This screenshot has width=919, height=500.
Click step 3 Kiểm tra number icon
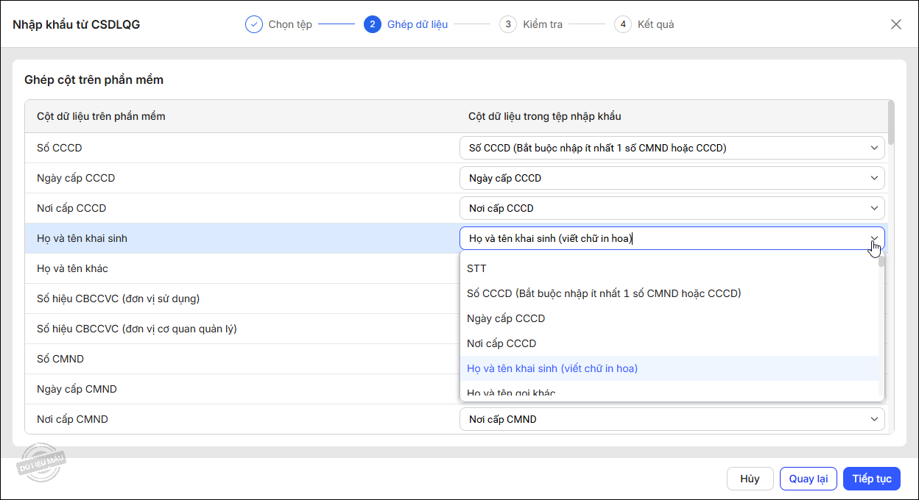(507, 24)
